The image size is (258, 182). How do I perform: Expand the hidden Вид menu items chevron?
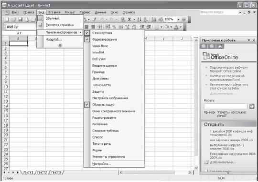tap(60, 45)
